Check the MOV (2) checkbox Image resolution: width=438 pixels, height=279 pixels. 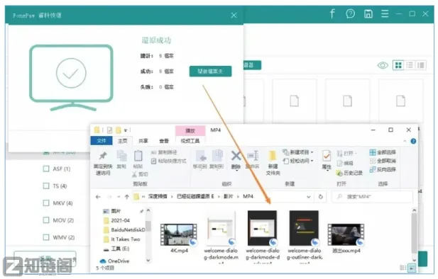(46, 220)
